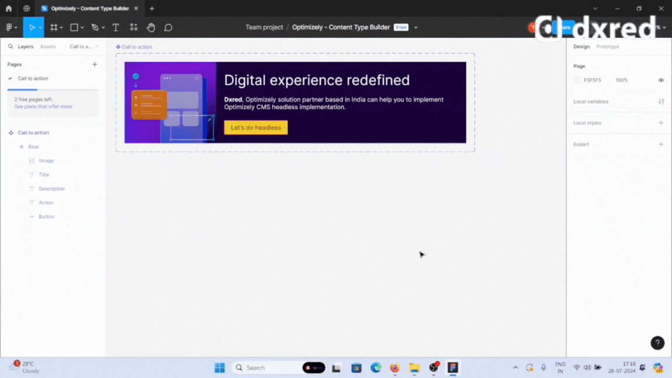672x378 pixels.
Task: Select the Description layer
Action: coord(52,189)
